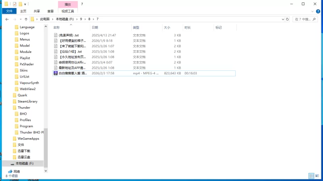Click folder 8 in the breadcrumb path
This screenshot has height=181, width=323.
pos(89,19)
